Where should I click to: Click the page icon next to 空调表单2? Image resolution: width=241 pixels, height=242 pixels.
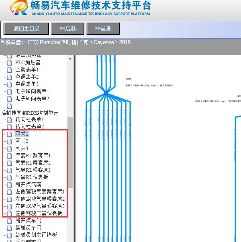pyautogui.click(x=10, y=77)
